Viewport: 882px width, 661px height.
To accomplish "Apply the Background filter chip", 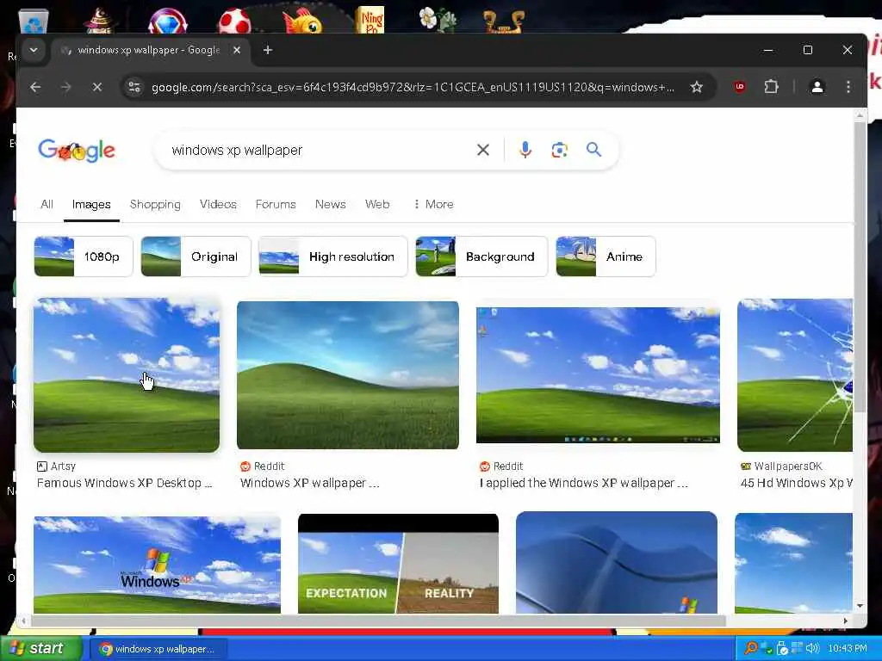I will (481, 256).
